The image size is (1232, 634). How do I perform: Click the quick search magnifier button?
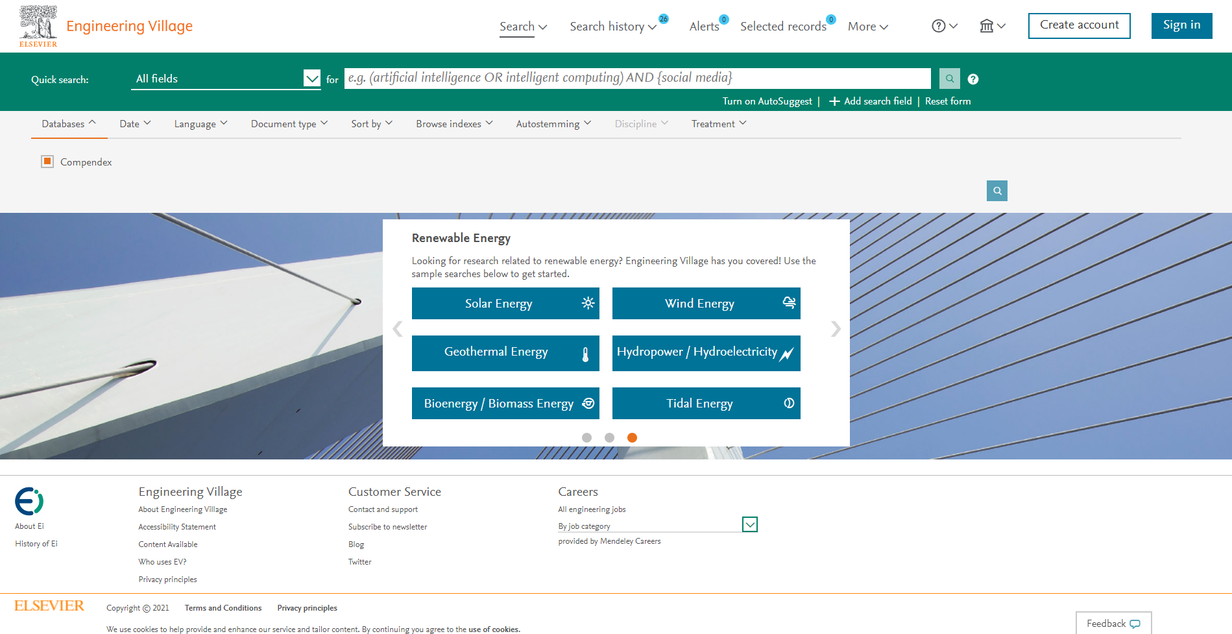(949, 79)
